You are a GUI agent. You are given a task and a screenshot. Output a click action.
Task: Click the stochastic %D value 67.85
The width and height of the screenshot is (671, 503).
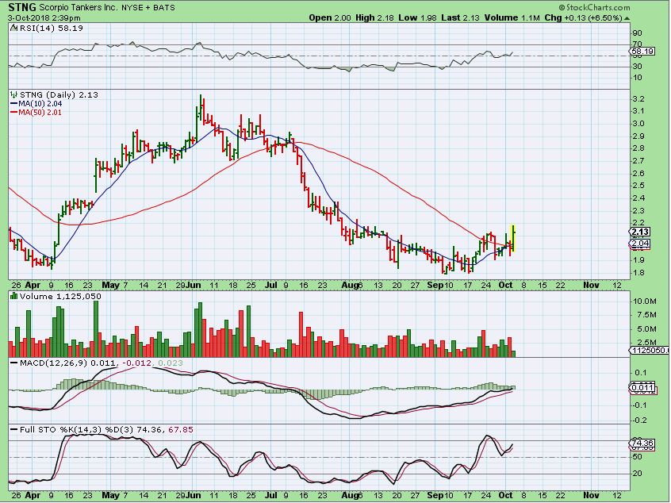pos(181,429)
